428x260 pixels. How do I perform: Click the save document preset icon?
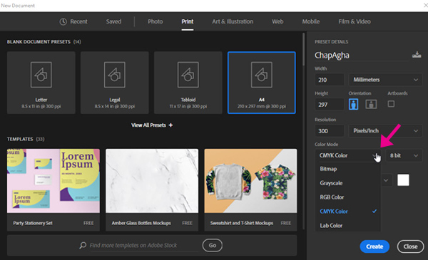(417, 55)
